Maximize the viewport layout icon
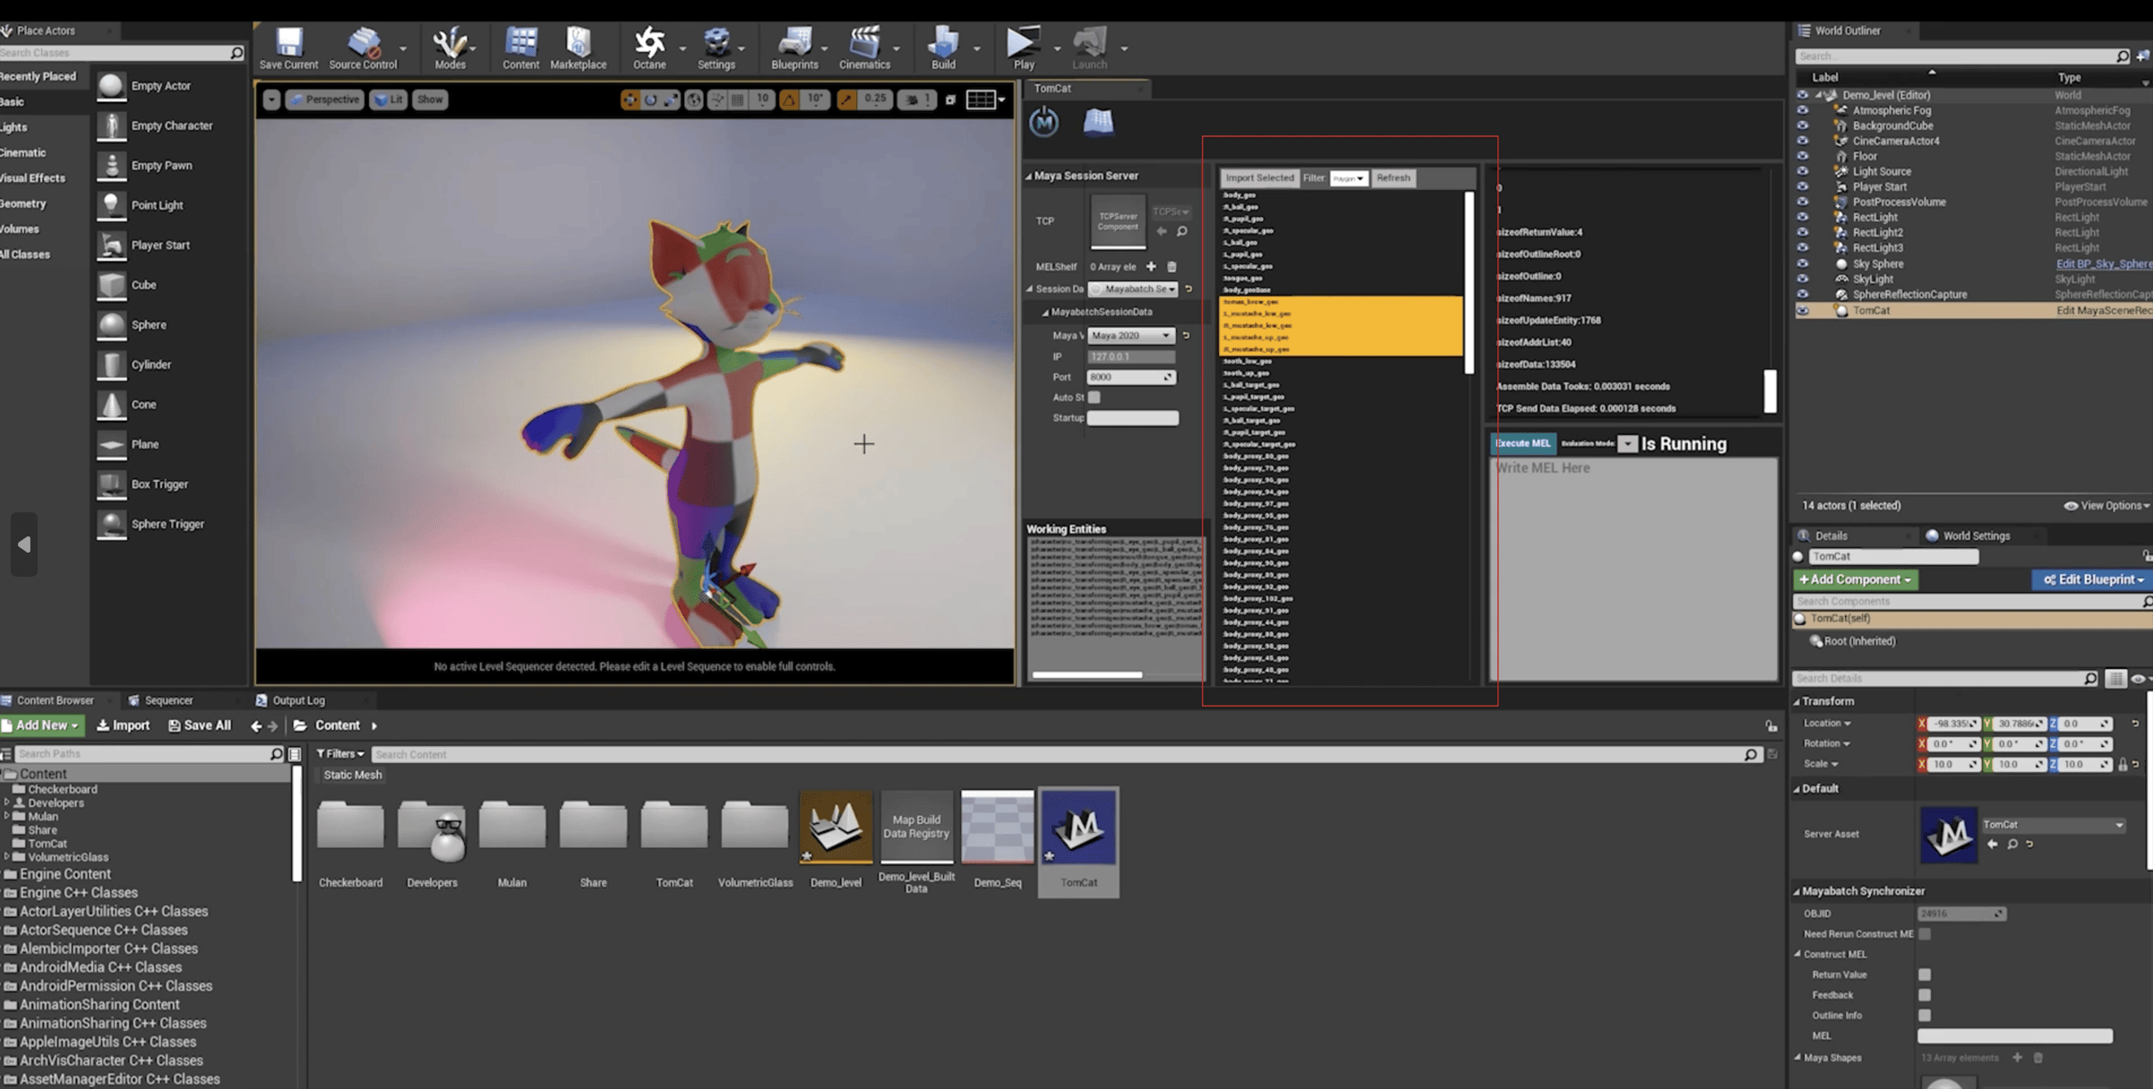The image size is (2153, 1089). click(950, 99)
